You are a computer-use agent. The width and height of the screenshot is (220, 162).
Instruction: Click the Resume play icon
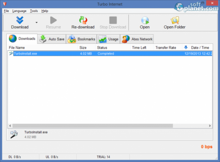point(53,20)
